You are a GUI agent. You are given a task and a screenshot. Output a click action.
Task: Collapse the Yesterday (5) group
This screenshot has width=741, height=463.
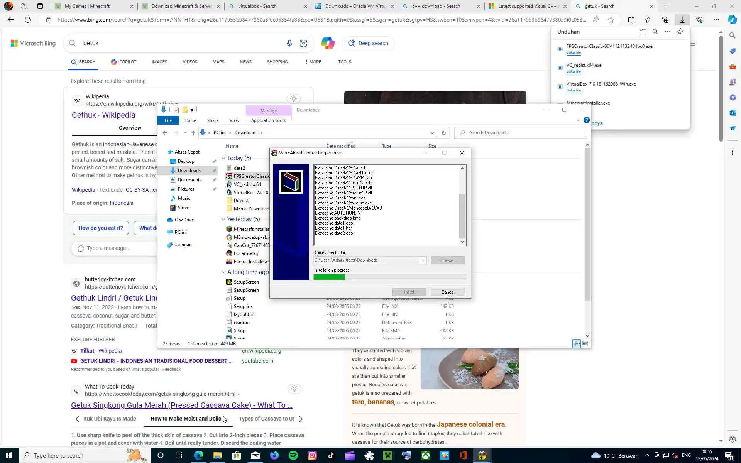point(223,219)
